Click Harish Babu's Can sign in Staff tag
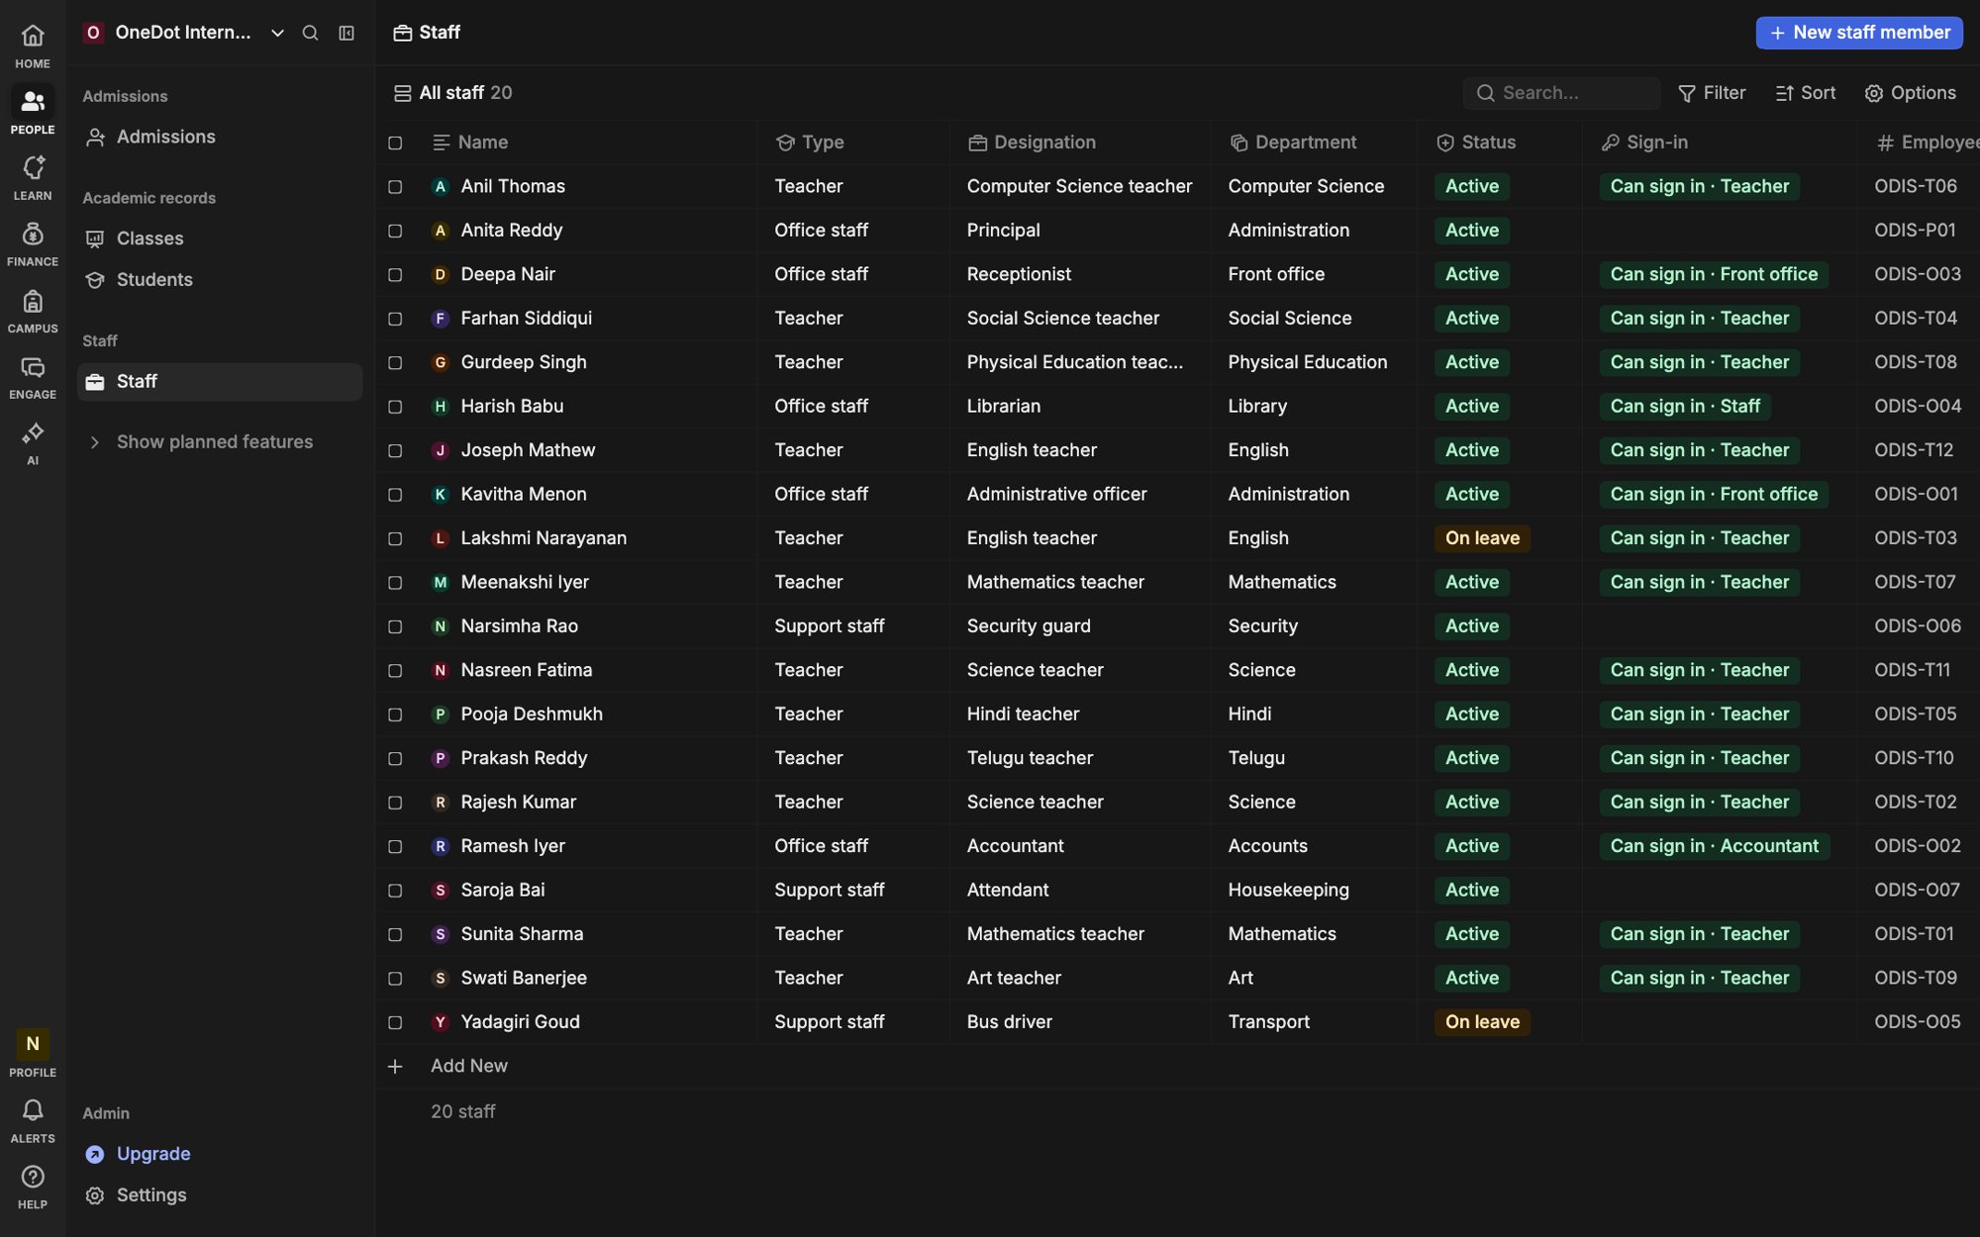1980x1237 pixels. [1685, 407]
